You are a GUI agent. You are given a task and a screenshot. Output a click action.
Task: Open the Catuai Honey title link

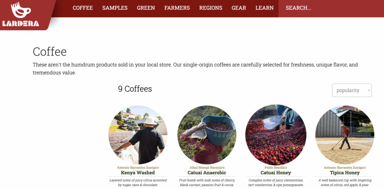pyautogui.click(x=276, y=173)
